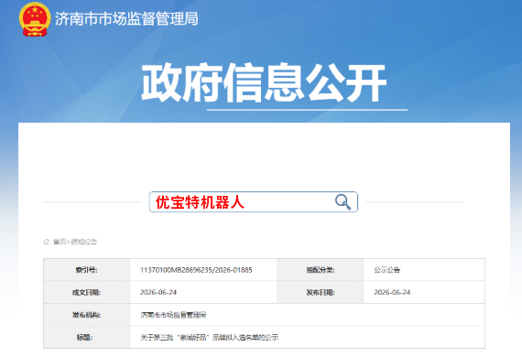Click the 标题 label cell
522x357 pixels.
point(87,338)
